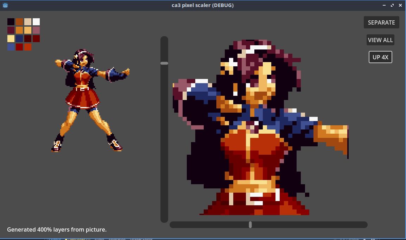The height and width of the screenshot is (240, 406).
Task: Choose the orange palette swatch
Action: 19,30
